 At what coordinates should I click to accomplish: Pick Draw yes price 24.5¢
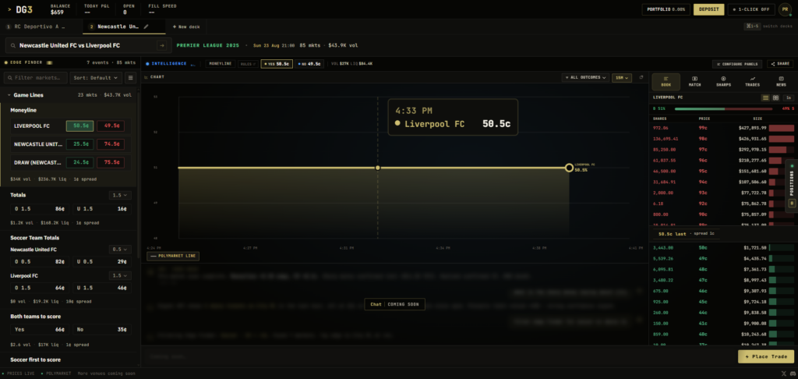[x=80, y=162]
